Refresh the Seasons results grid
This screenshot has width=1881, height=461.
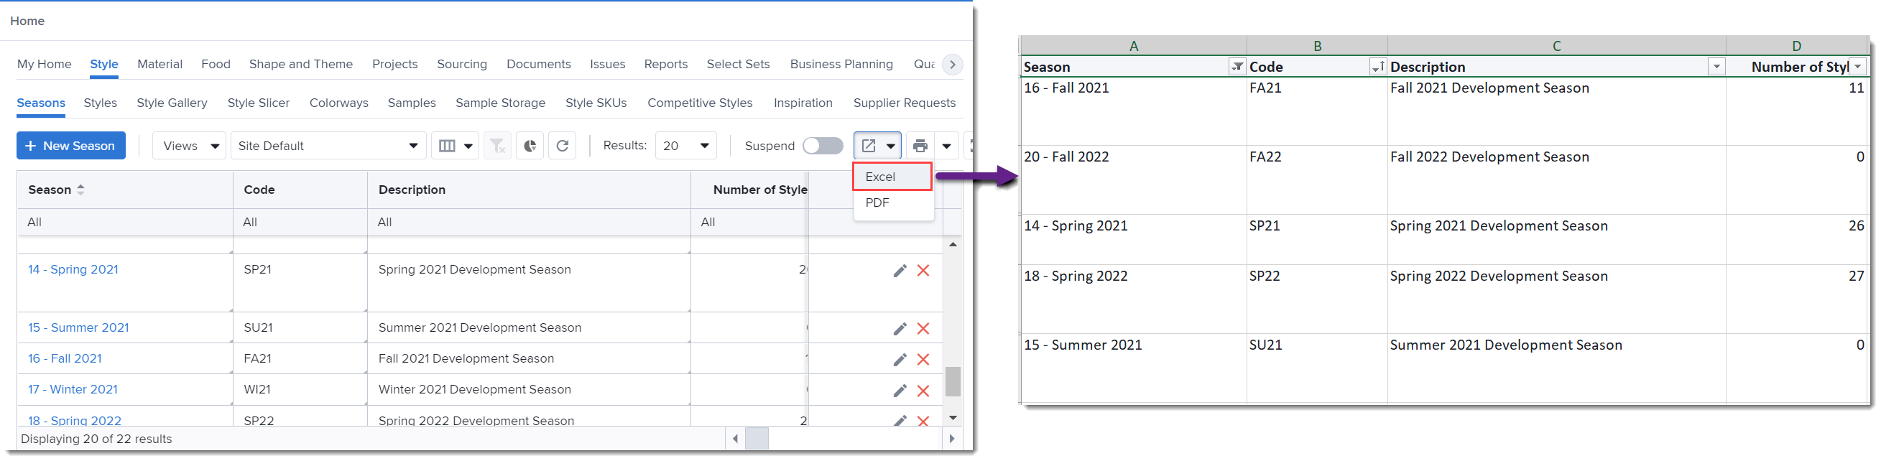[x=563, y=145]
